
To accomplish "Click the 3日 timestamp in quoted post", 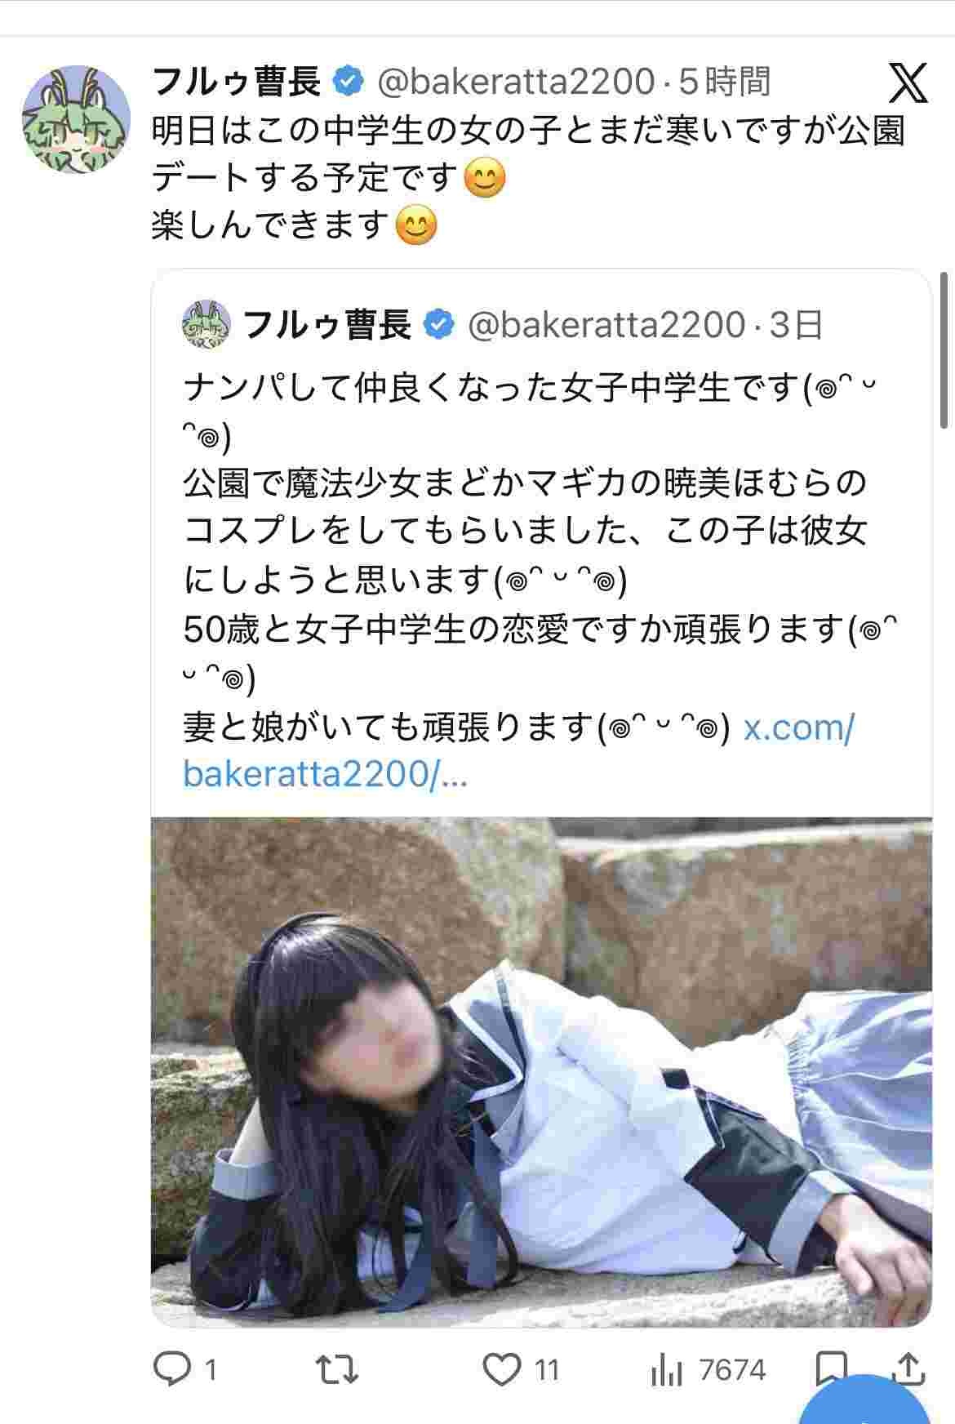I will click(796, 325).
